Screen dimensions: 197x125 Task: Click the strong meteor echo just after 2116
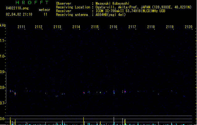114,92
